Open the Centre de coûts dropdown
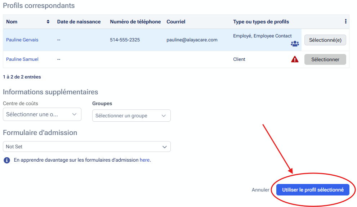Screen dimensions: 357x207 pos(42,114)
